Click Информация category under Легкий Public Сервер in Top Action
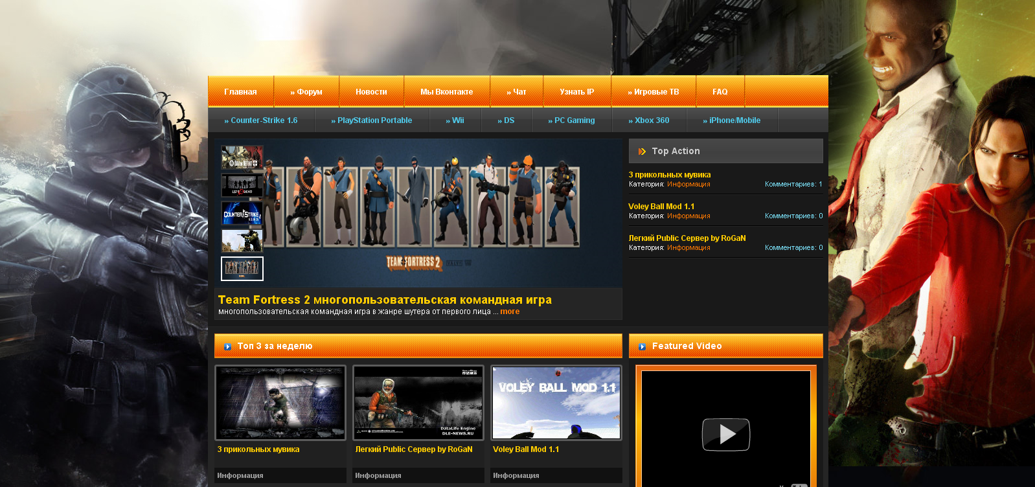1035x487 pixels. point(688,248)
